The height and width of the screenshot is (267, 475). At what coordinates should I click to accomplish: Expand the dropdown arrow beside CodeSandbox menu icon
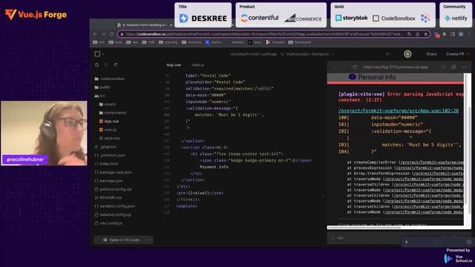(x=103, y=54)
